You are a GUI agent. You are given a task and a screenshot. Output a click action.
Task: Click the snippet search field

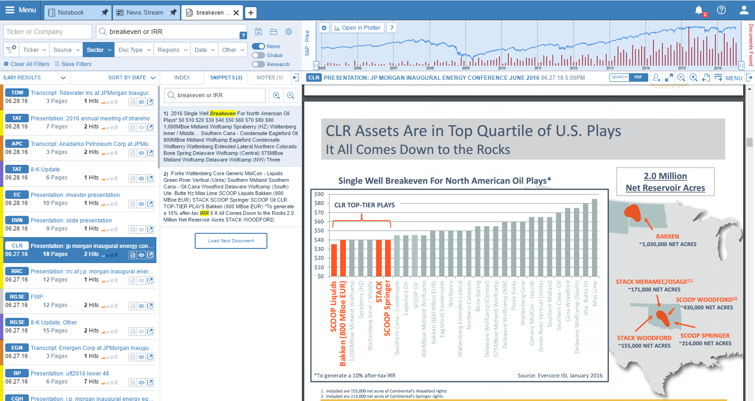(x=214, y=95)
